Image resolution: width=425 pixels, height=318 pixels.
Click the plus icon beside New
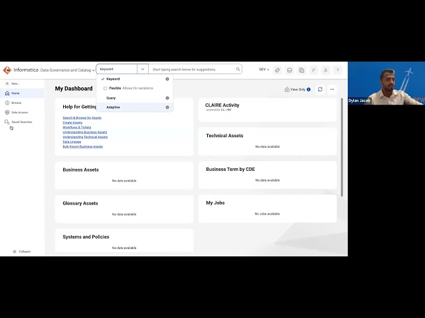(7, 83)
